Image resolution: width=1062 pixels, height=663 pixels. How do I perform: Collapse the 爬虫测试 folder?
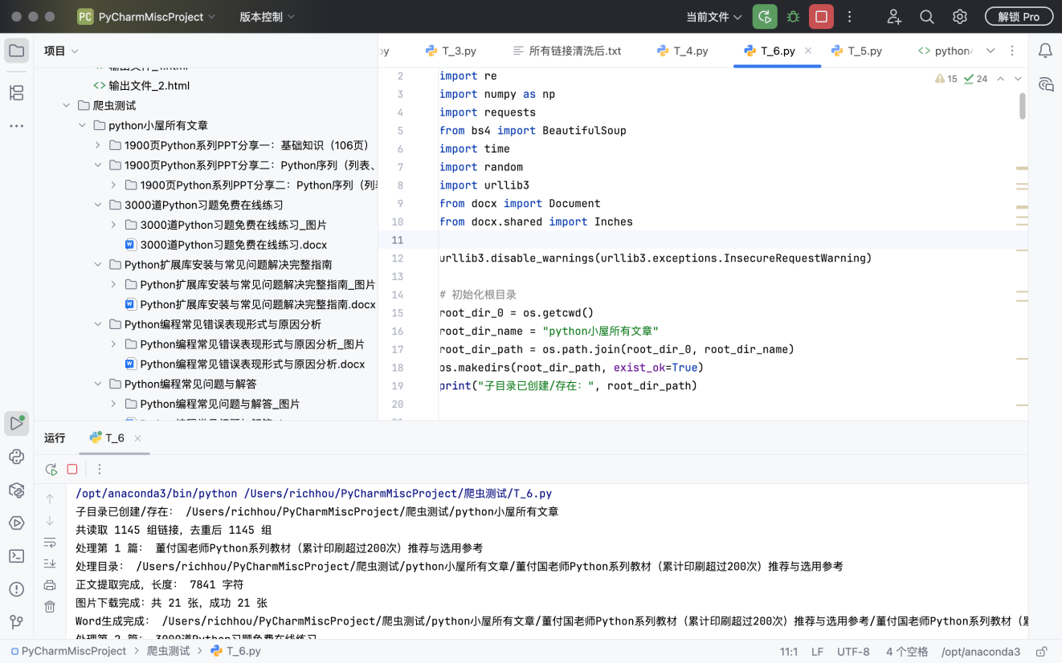(67, 106)
